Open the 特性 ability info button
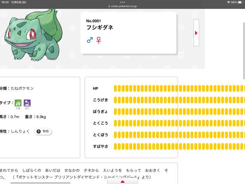This screenshot has width=245, height=184. click(43, 131)
